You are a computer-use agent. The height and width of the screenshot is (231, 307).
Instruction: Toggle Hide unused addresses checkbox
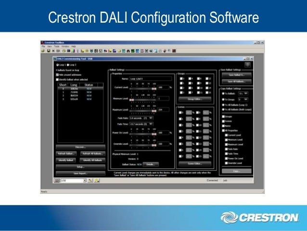(57, 75)
